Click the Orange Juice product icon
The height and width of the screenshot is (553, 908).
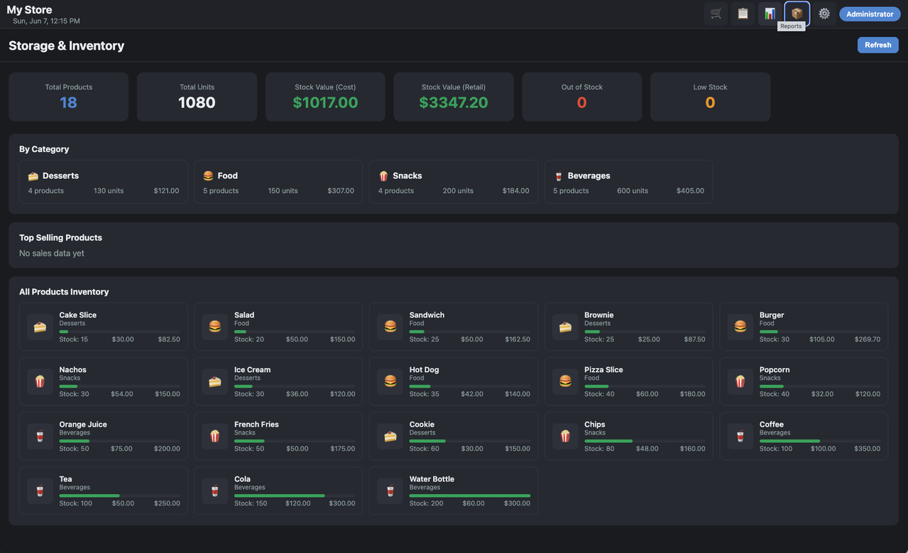coord(40,436)
